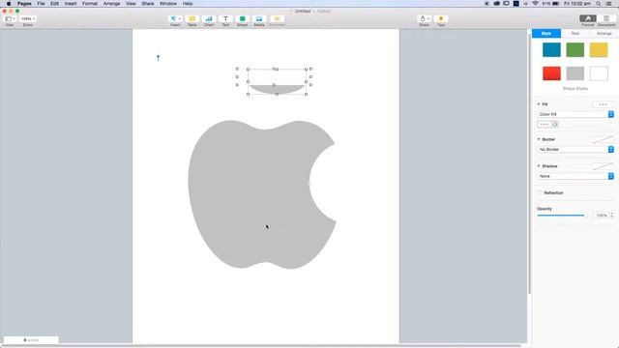Click the Opacity percentage field
The image size is (619, 348).
point(601,216)
